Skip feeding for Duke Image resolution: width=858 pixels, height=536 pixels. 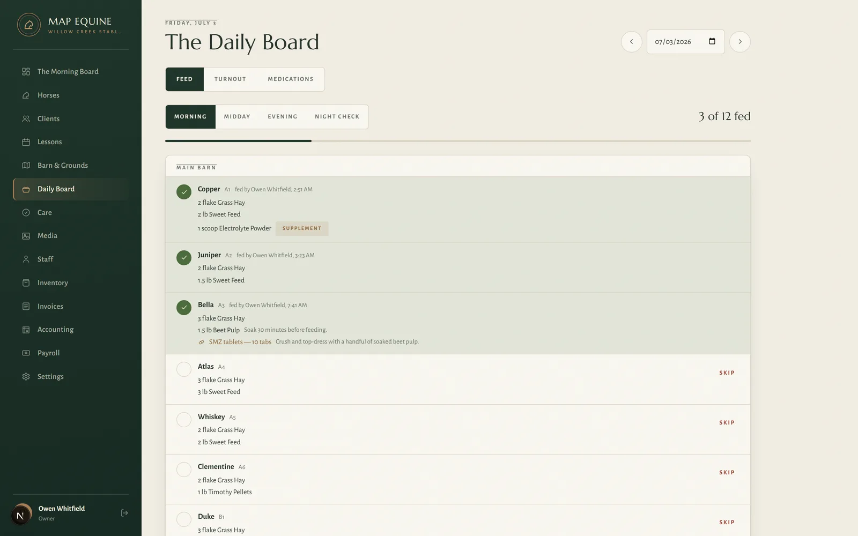[727, 522]
